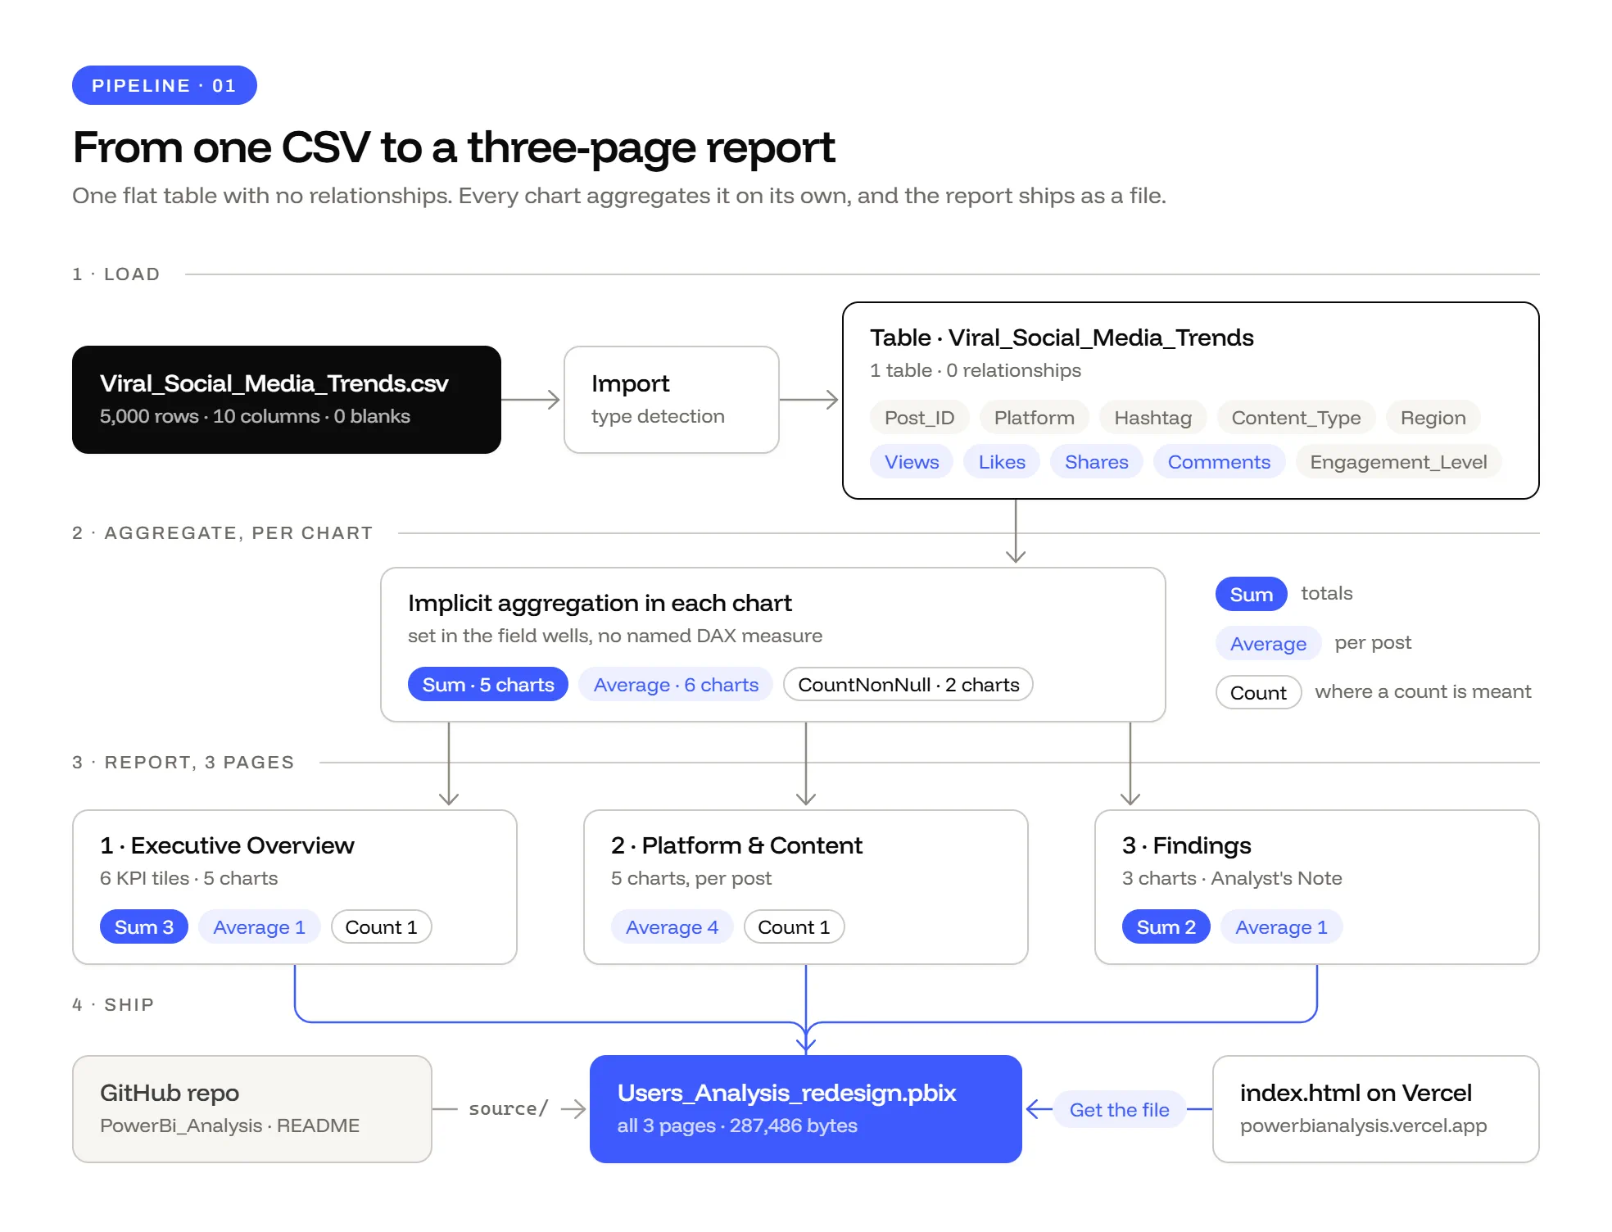
Task: Click powerbianalysis.vercel.app URL text
Action: pos(1363,1126)
